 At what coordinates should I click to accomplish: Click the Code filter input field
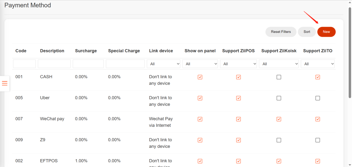24,64
